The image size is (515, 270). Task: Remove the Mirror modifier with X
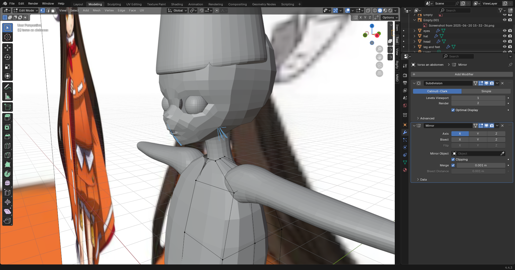[502, 126]
